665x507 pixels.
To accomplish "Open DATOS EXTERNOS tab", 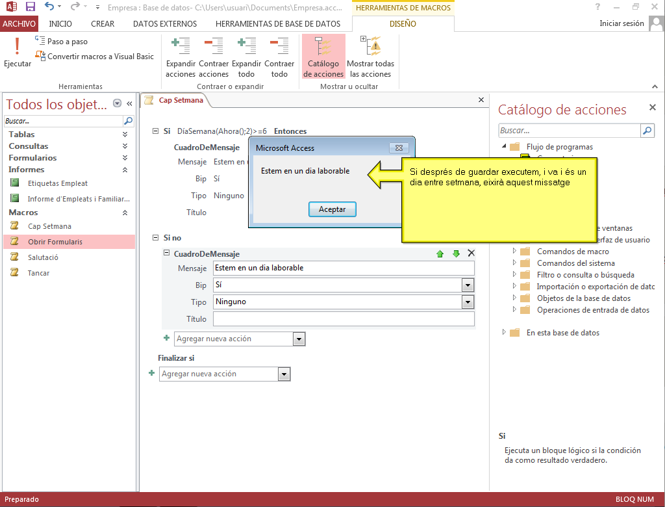I will coord(165,24).
